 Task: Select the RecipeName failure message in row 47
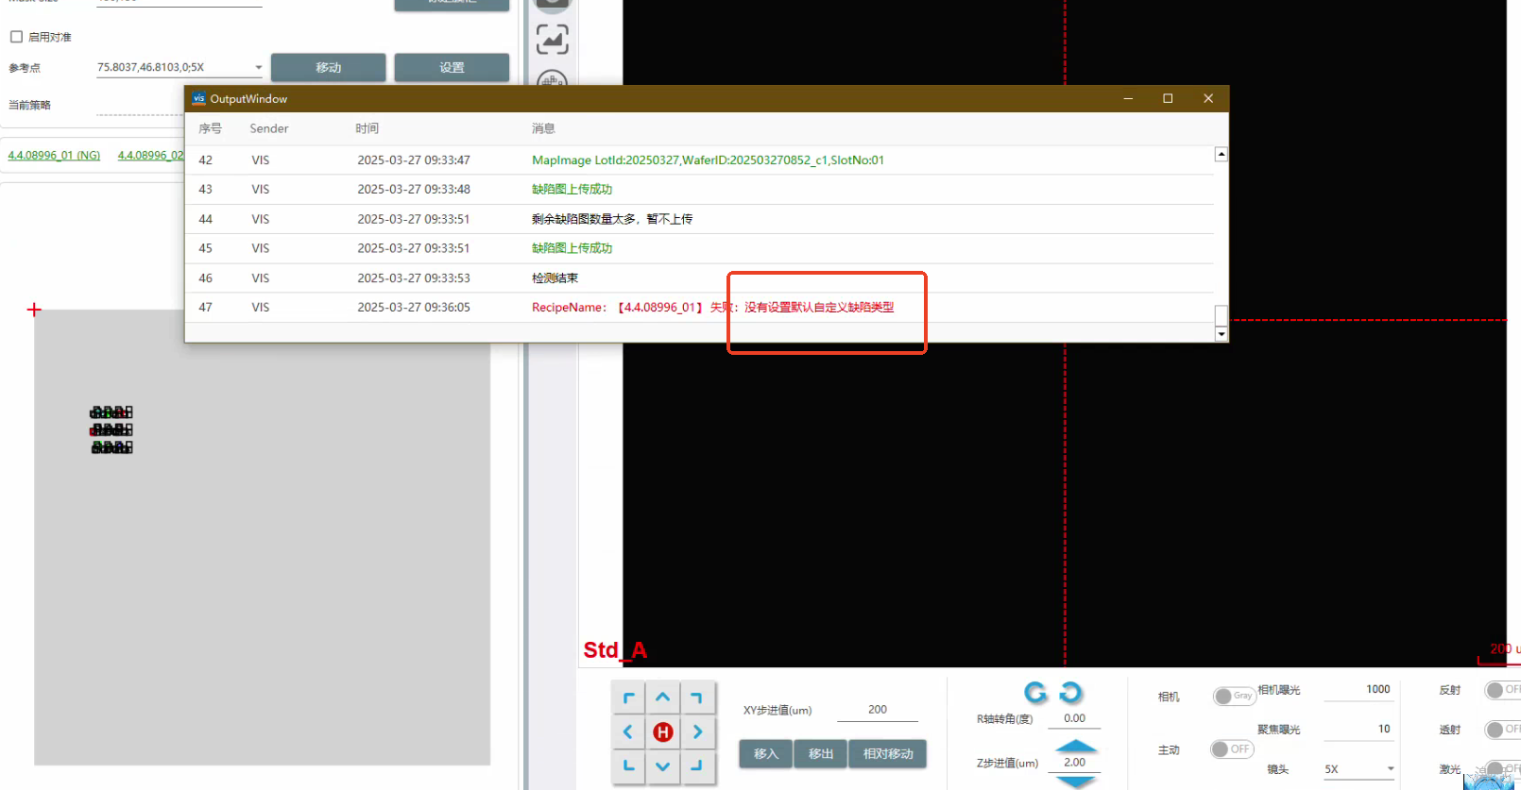point(712,308)
